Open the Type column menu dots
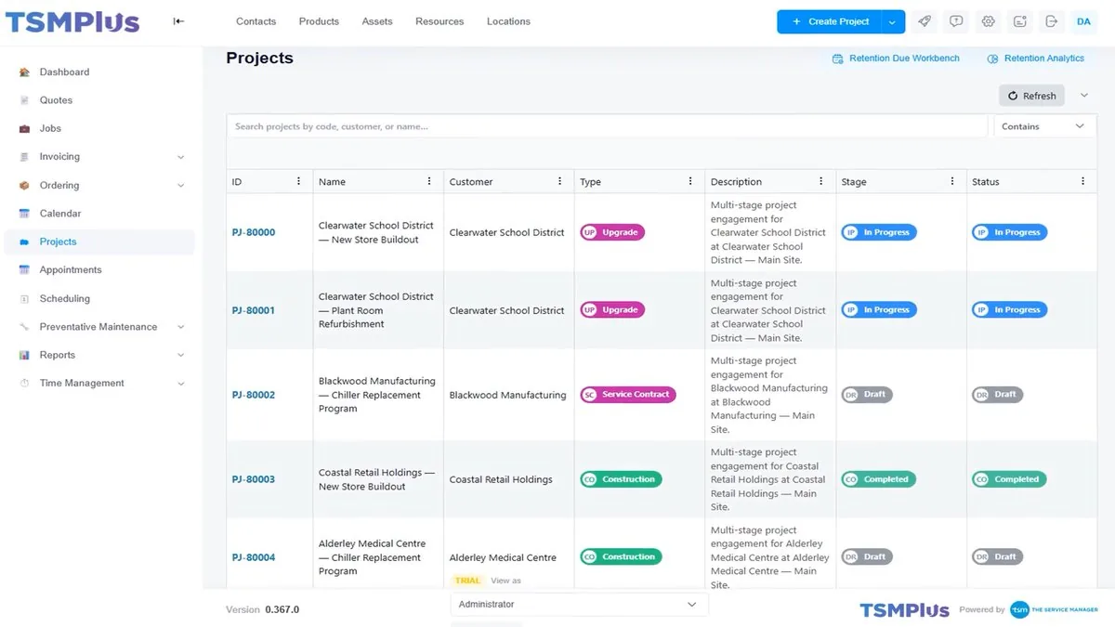This screenshot has width=1115, height=627. tap(690, 181)
